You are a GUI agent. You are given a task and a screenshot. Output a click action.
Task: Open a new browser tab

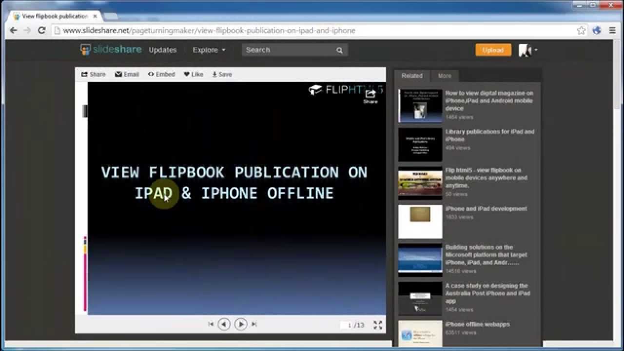pyautogui.click(x=111, y=16)
